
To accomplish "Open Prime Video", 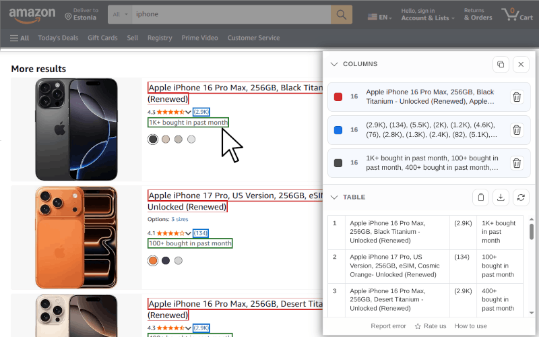I will pyautogui.click(x=199, y=38).
